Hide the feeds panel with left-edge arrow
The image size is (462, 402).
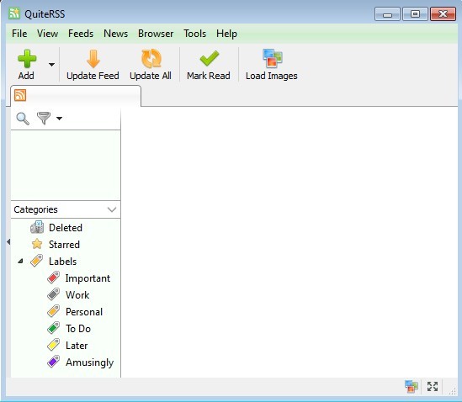[8, 242]
